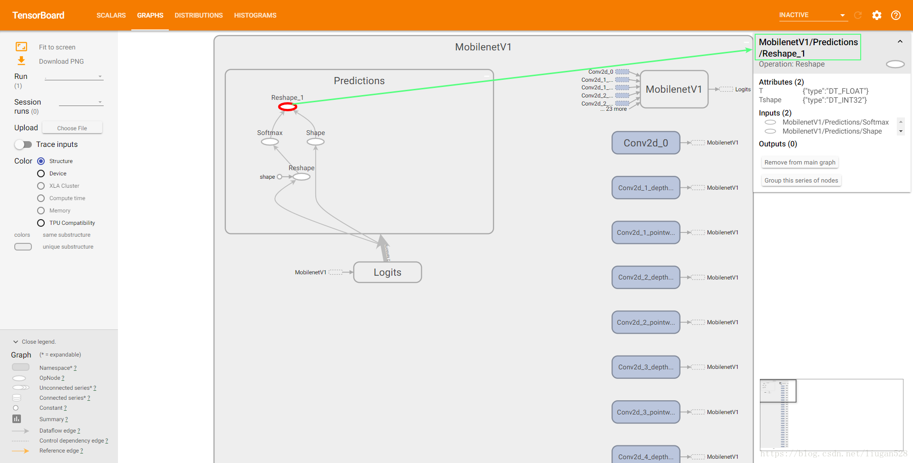Expand the 23 more inputs list

(613, 109)
